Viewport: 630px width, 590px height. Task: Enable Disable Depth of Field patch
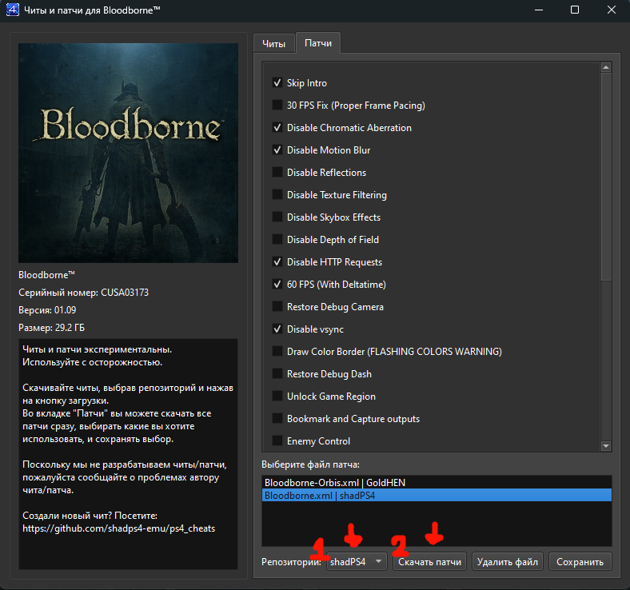point(277,240)
